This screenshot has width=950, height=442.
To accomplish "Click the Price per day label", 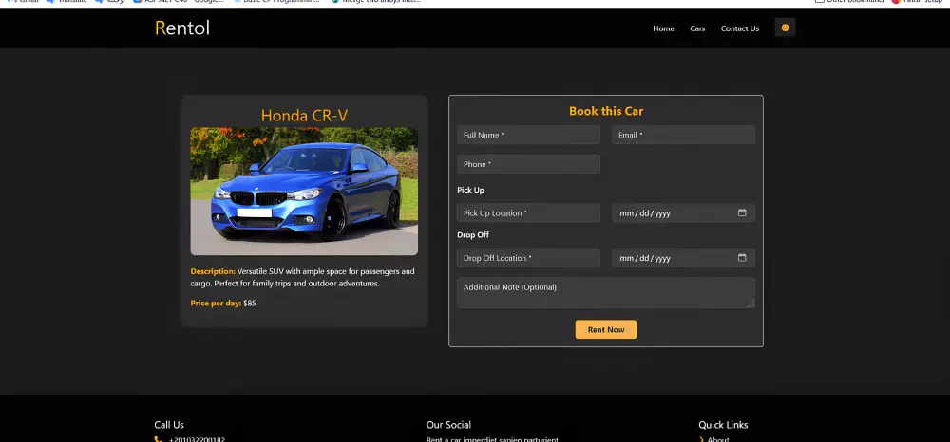I will click(x=216, y=303).
